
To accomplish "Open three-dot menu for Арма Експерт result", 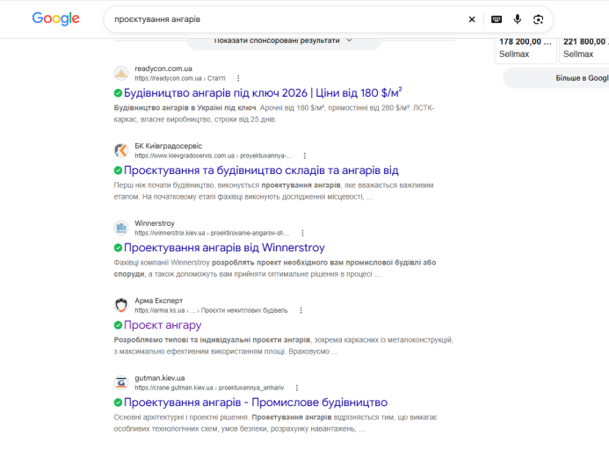I will coord(301,310).
